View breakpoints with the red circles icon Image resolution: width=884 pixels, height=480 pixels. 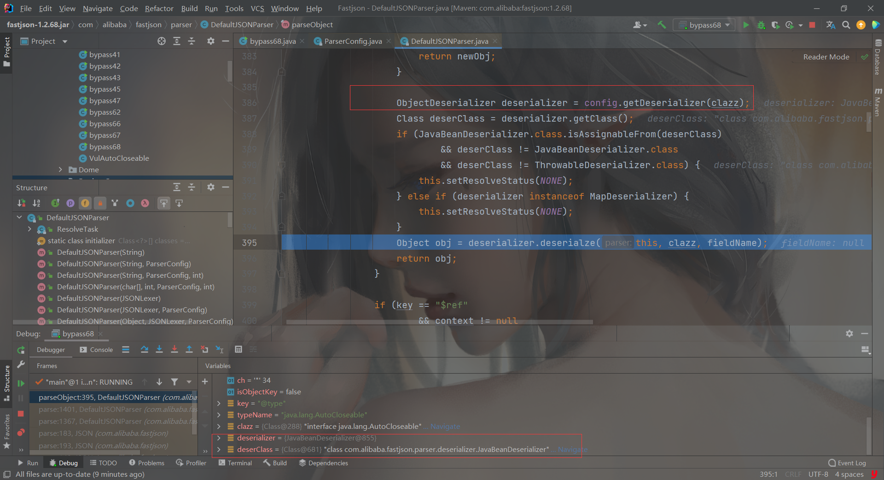point(21,433)
